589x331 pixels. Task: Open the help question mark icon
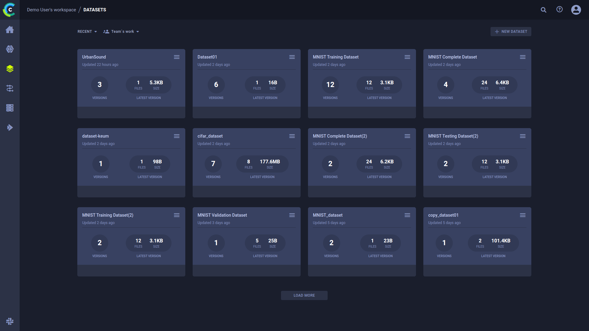point(560,10)
